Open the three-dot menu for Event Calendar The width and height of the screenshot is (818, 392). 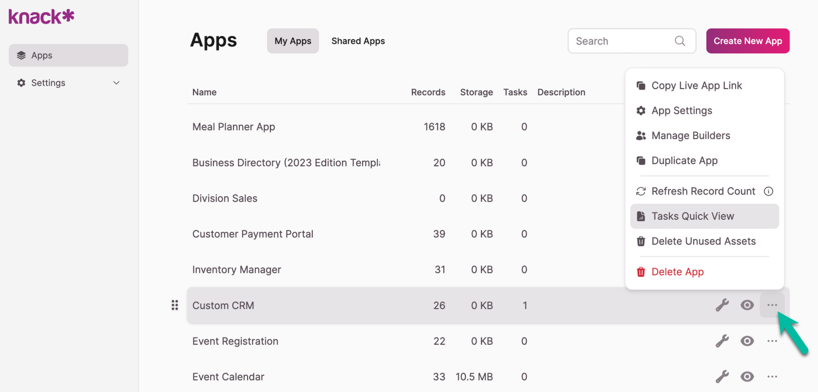(x=772, y=377)
